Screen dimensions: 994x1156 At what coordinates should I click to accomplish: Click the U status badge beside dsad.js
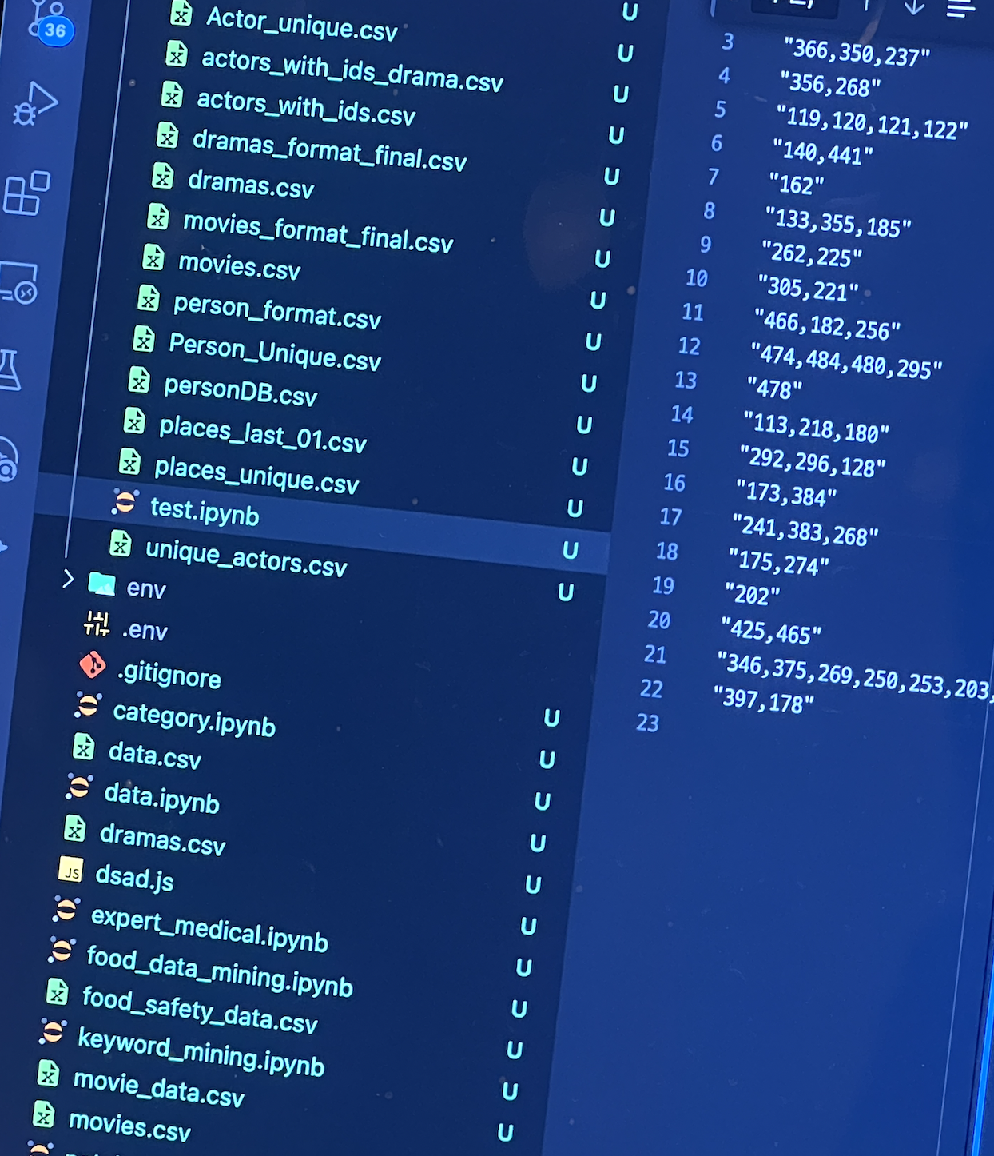coord(533,884)
